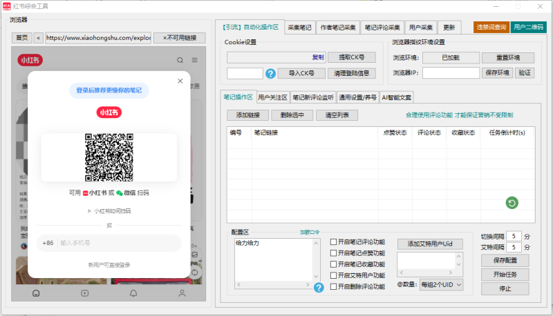This screenshot has height=316, width=553.
Task: Click the blue help icon beside 导入CK号
Action: (x=270, y=74)
